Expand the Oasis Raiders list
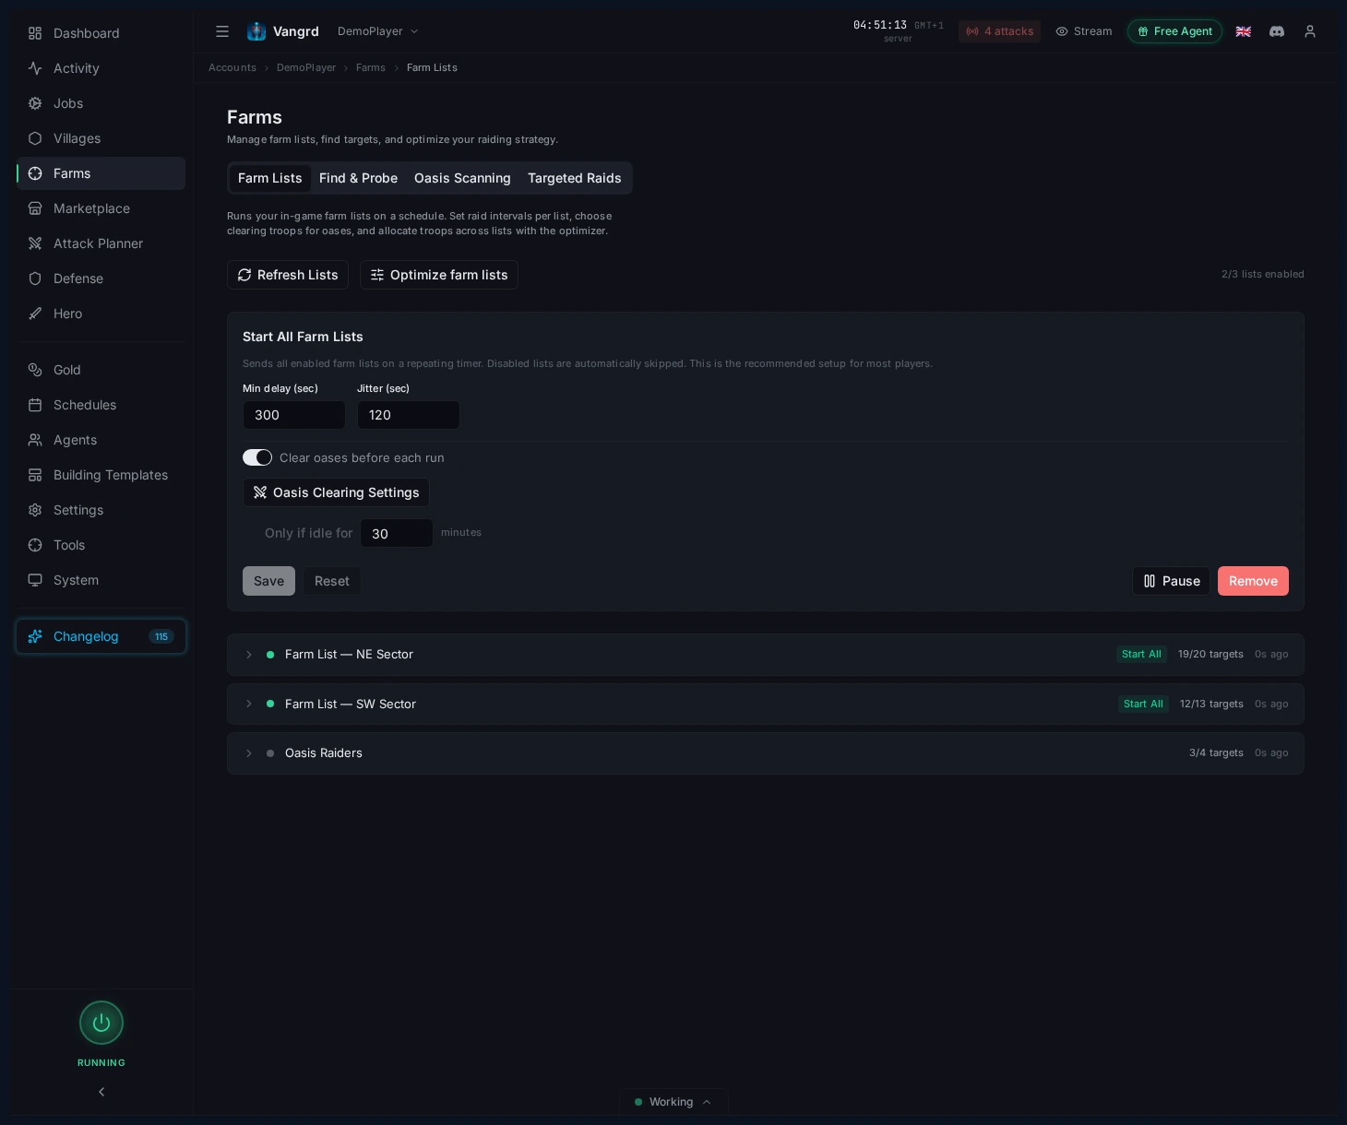1347x1125 pixels. pos(249,753)
